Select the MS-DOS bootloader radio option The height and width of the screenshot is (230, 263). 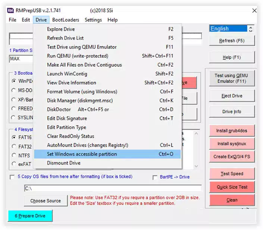(13, 90)
